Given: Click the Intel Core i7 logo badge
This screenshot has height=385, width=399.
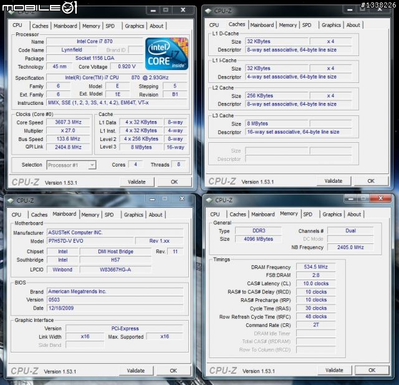Looking at the screenshot, I should coord(166,54).
